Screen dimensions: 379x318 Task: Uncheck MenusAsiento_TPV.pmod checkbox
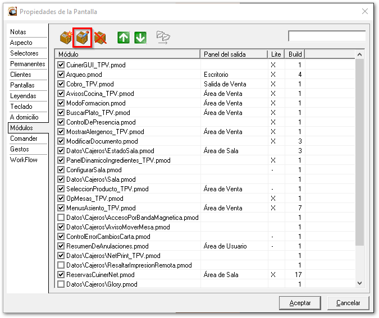tap(61, 208)
